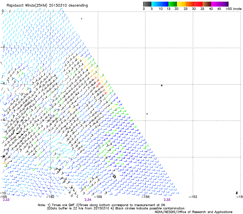
Task: Click the legend label '40' under the color bar
Action: tap(211, 9)
